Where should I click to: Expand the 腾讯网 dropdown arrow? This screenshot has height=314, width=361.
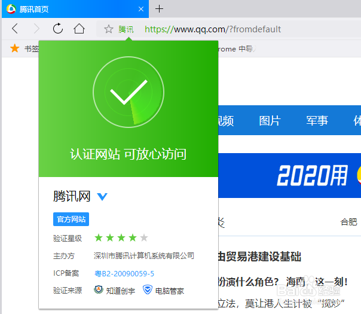click(x=102, y=197)
